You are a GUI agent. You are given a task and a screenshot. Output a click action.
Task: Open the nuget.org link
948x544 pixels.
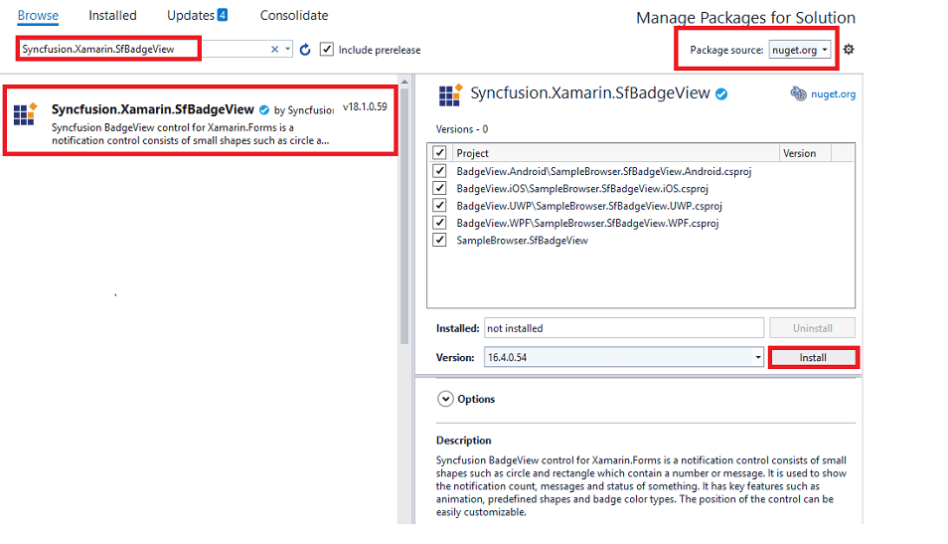tap(834, 94)
